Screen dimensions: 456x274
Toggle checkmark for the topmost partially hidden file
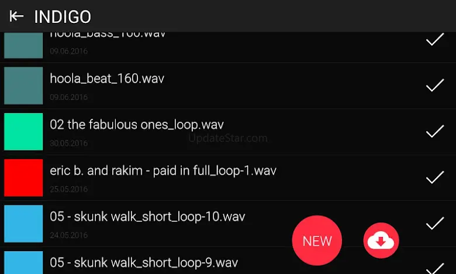(x=435, y=39)
